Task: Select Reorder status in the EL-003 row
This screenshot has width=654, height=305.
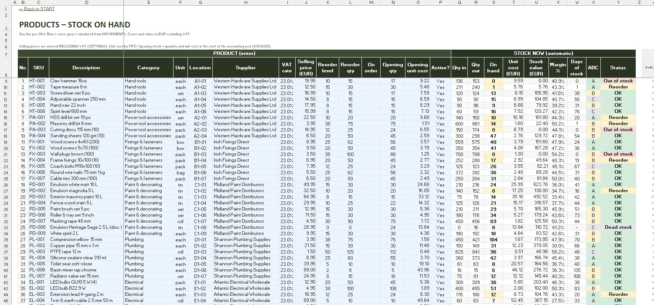Action: (x=618, y=295)
